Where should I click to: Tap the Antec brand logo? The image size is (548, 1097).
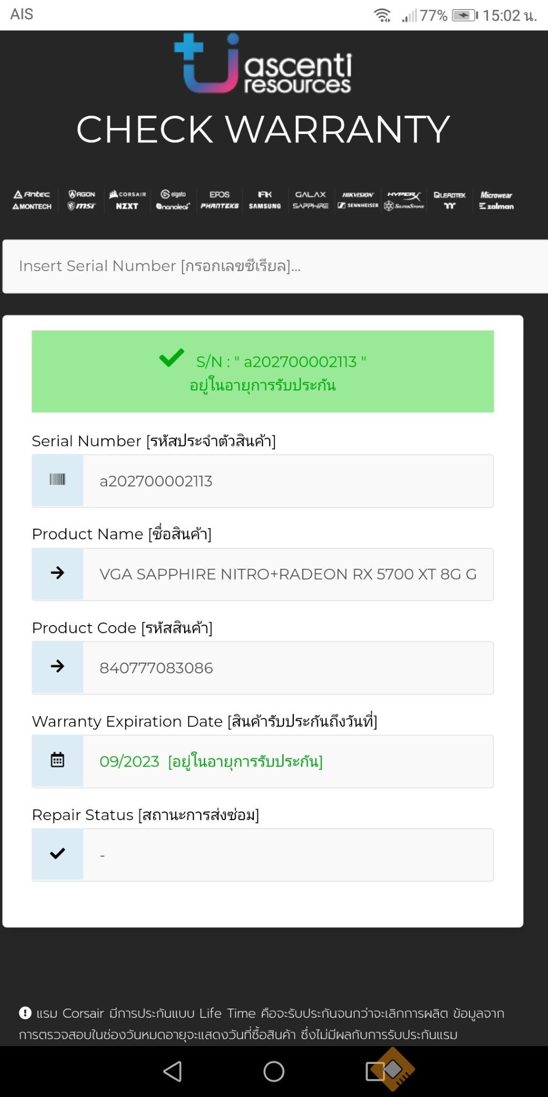coord(32,194)
